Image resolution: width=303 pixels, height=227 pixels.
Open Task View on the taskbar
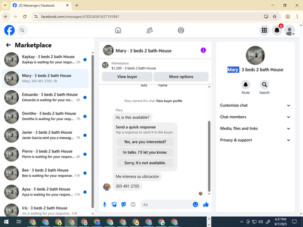coord(19,222)
